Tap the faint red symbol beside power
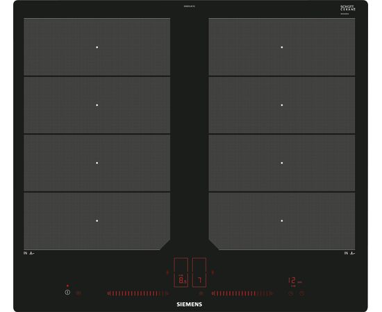The width and height of the screenshot is (382, 312). 78,293
